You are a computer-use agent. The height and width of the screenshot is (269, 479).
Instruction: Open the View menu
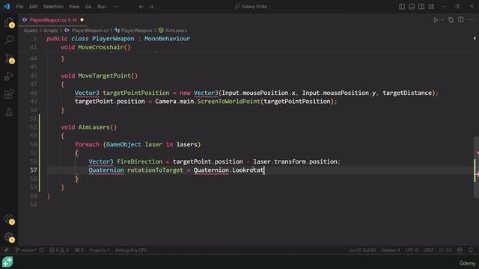74,7
